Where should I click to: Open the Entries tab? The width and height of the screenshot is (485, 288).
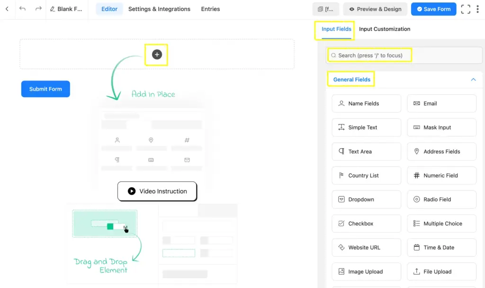[210, 9]
